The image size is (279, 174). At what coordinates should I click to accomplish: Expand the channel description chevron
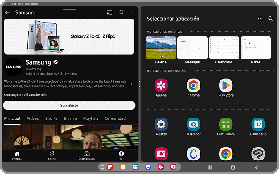coord(131,84)
